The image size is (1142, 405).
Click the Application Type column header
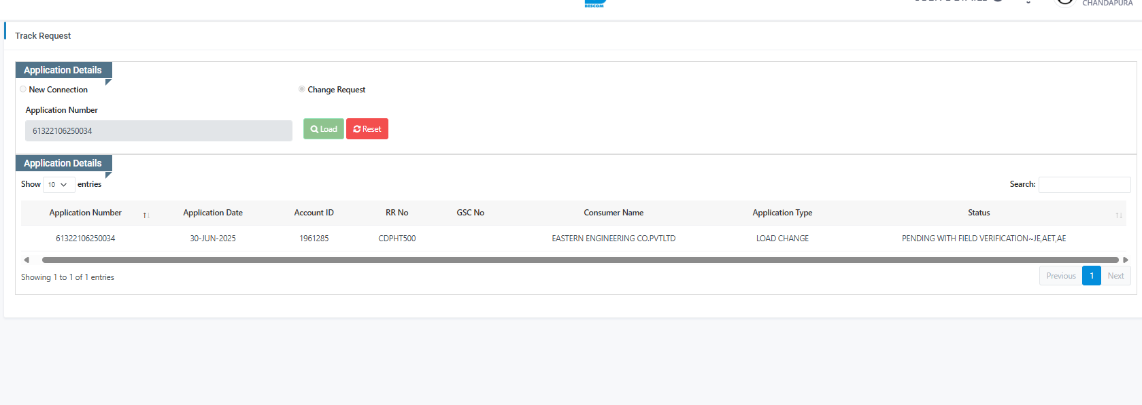point(782,213)
